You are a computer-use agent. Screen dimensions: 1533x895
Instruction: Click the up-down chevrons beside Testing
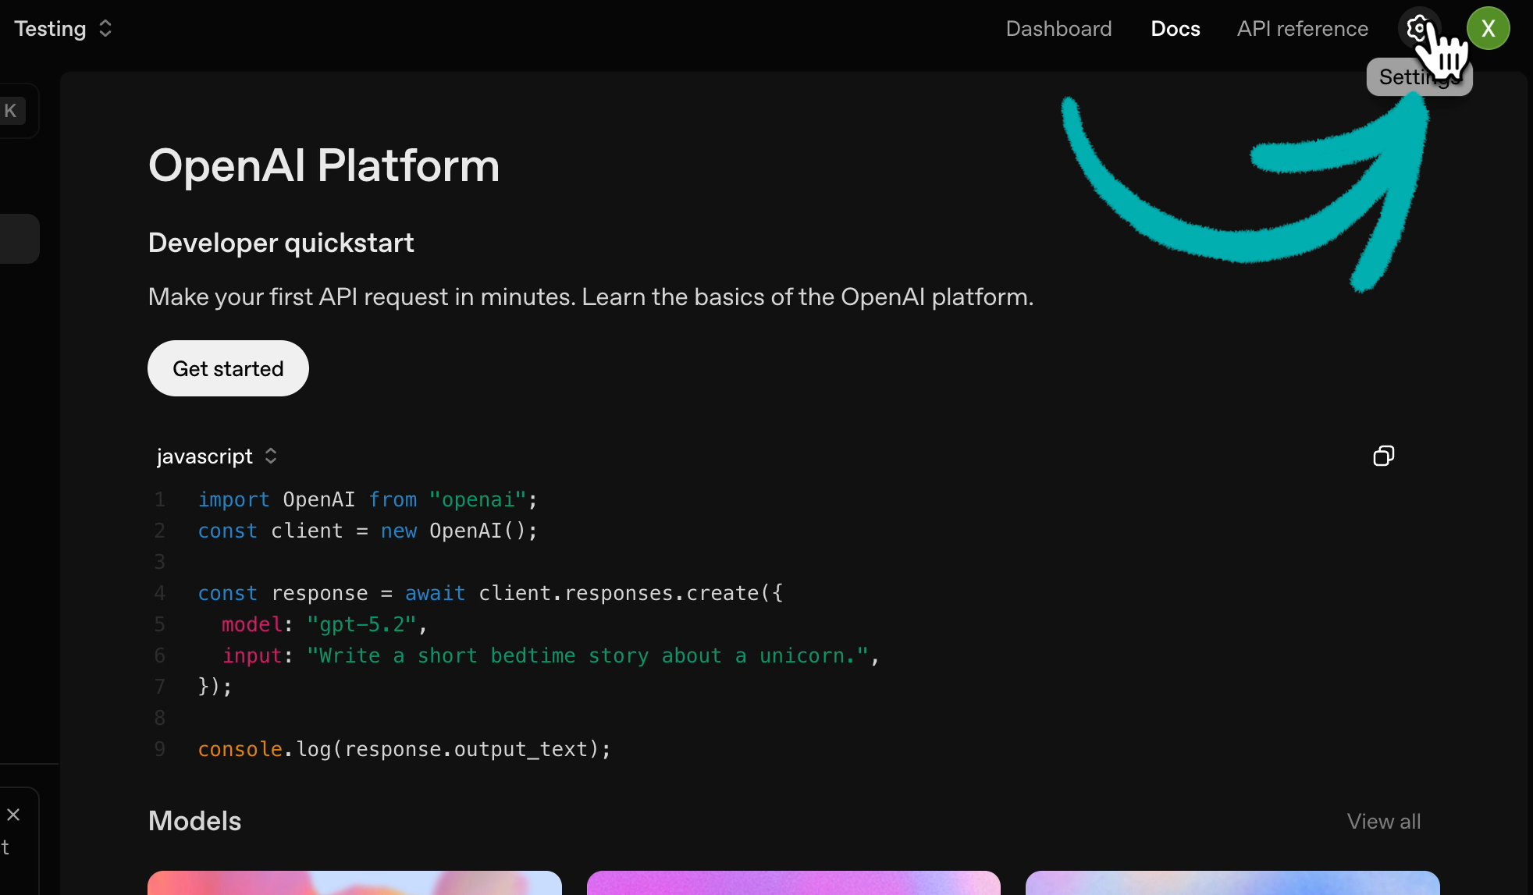tap(105, 29)
